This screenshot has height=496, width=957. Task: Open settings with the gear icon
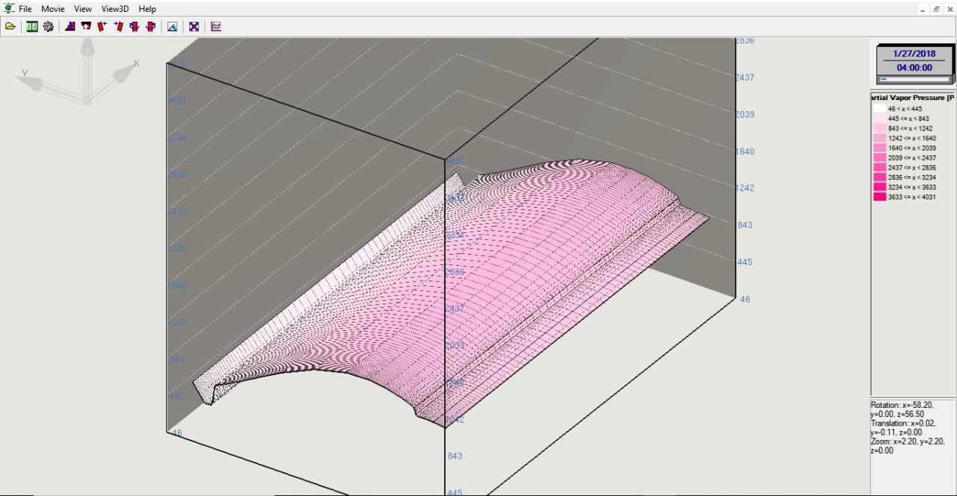tap(48, 26)
